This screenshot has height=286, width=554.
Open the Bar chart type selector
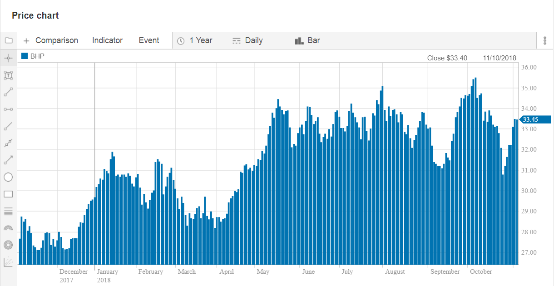(x=307, y=40)
